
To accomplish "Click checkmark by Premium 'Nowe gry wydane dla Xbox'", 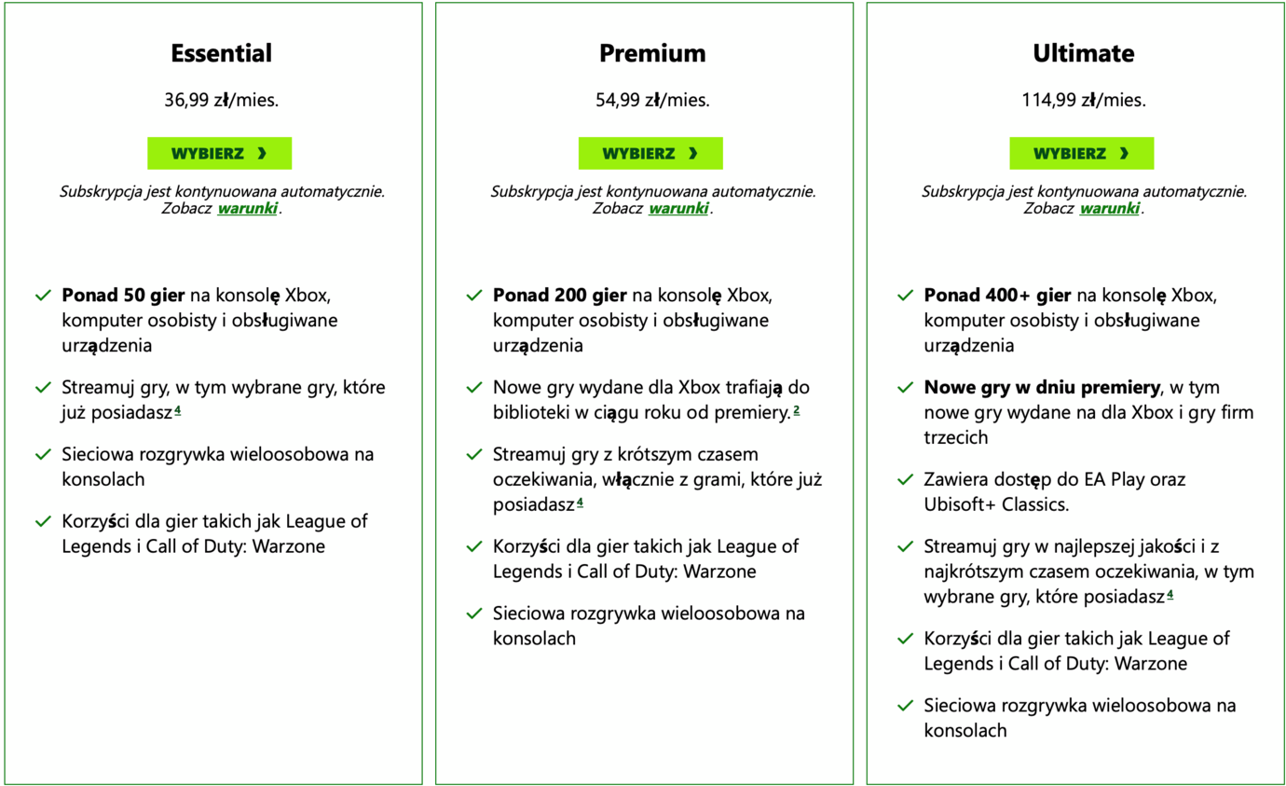I will click(473, 387).
